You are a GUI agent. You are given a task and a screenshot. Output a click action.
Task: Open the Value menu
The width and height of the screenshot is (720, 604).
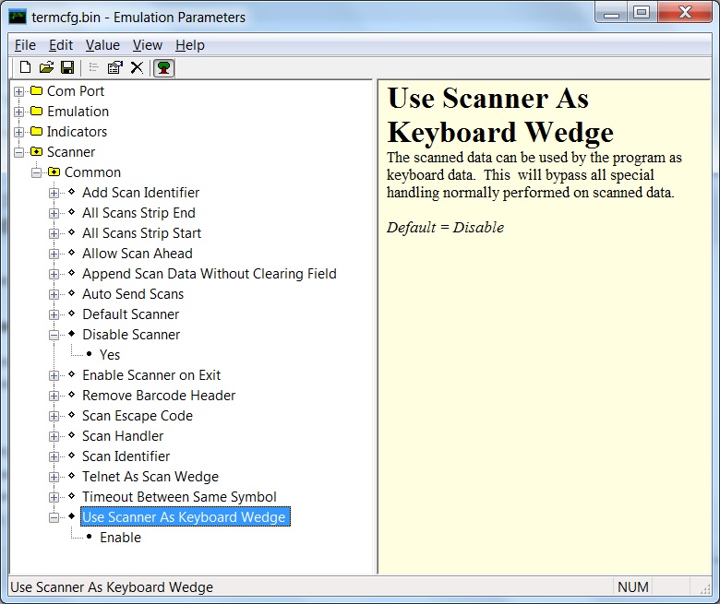[x=102, y=45]
